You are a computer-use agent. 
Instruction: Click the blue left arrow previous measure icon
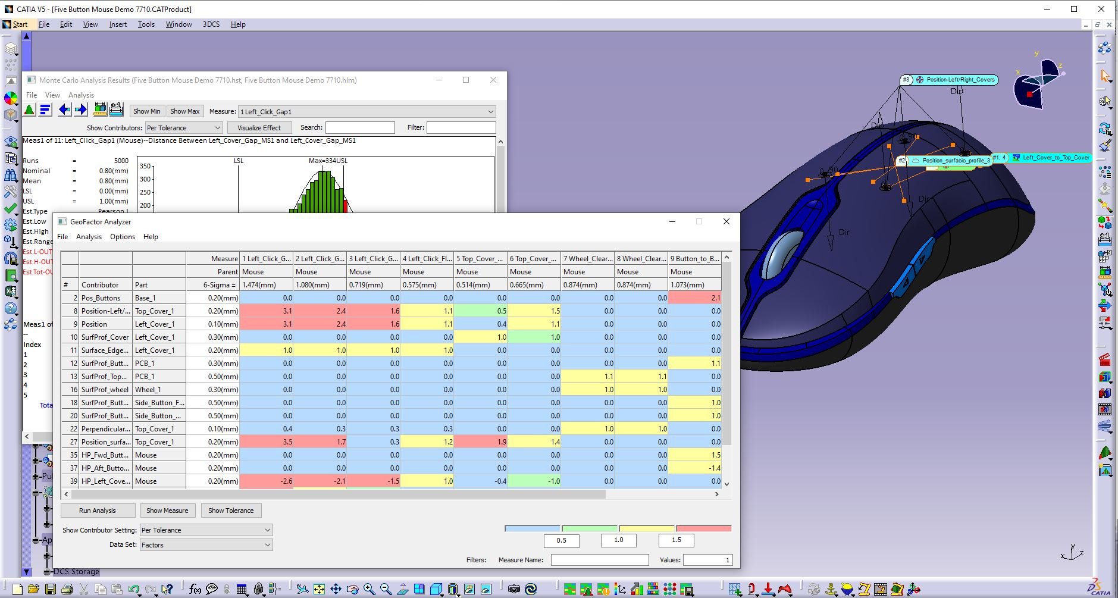pos(65,110)
